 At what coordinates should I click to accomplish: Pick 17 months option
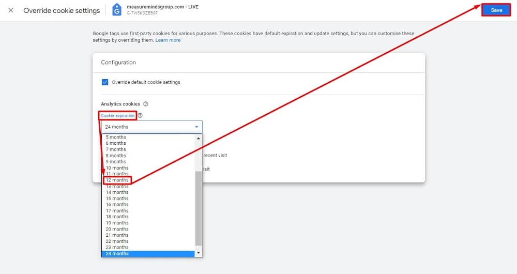click(148, 211)
